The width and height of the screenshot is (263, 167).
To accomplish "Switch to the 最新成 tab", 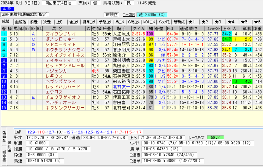I will coord(179,22).
